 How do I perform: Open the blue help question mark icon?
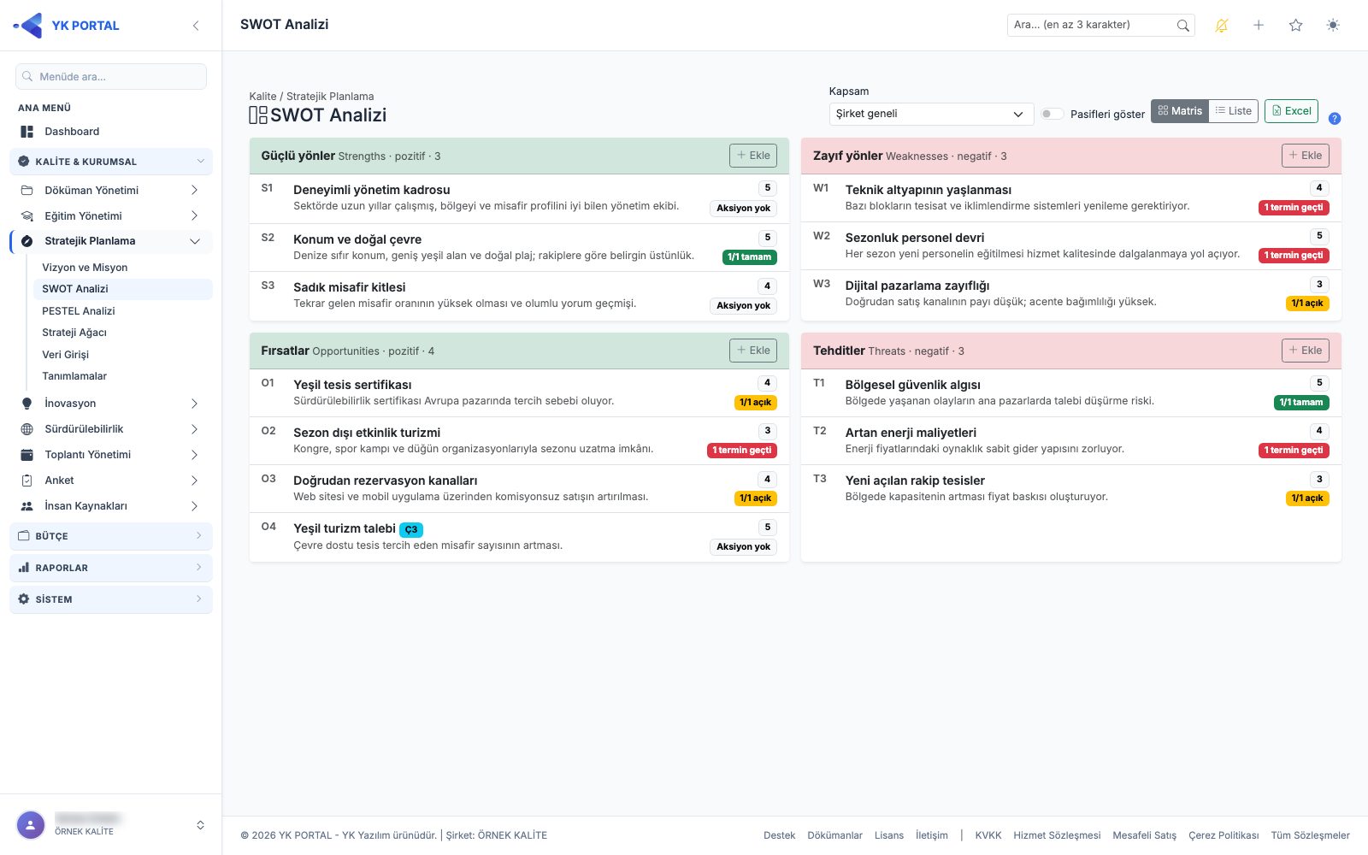[x=1335, y=119]
